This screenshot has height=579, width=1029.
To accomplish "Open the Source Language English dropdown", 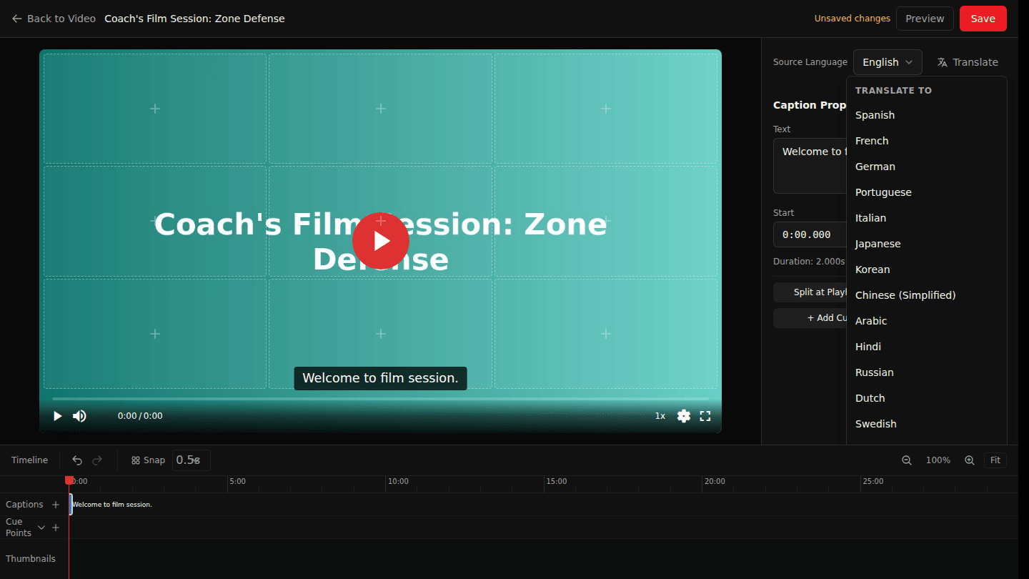I will click(x=888, y=62).
